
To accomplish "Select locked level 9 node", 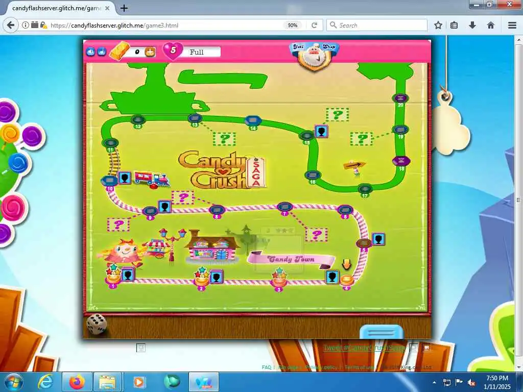I will [x=150, y=211].
